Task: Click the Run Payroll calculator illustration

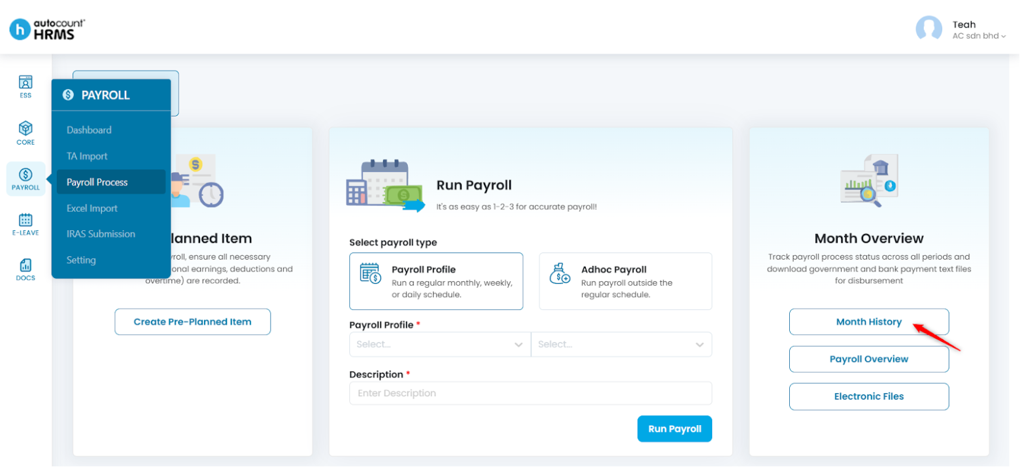Action: (x=386, y=186)
